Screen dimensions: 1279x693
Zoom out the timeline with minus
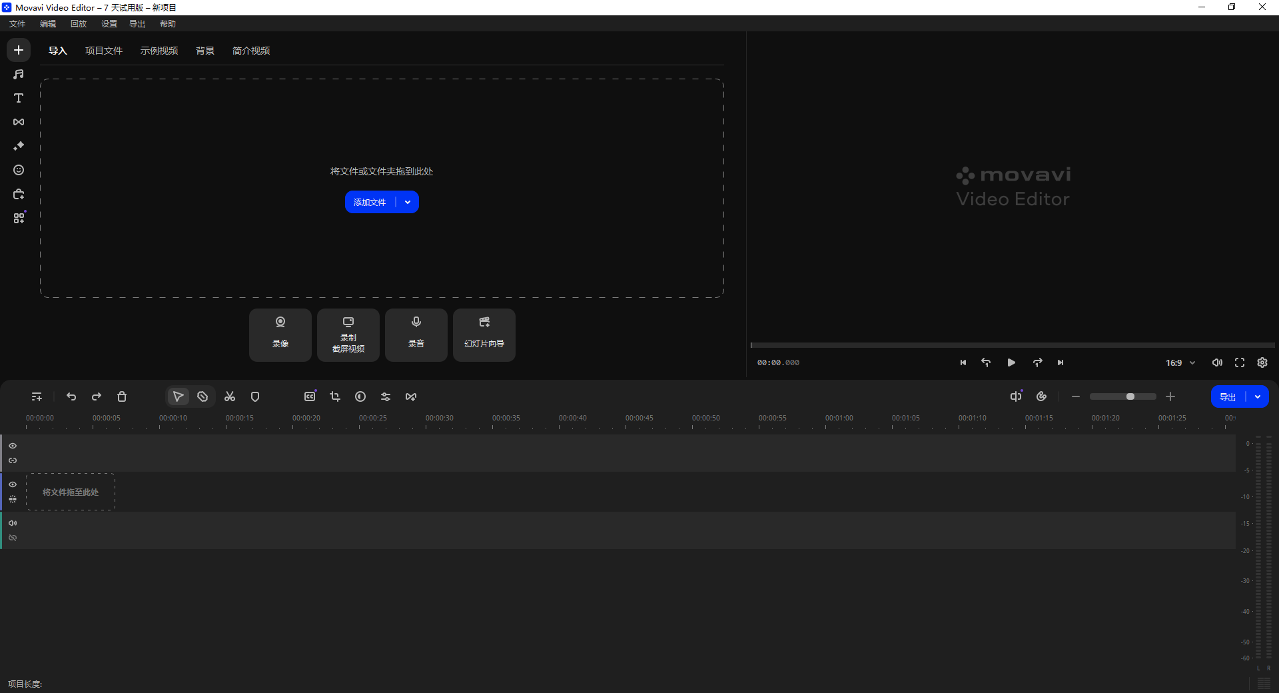[1076, 396]
